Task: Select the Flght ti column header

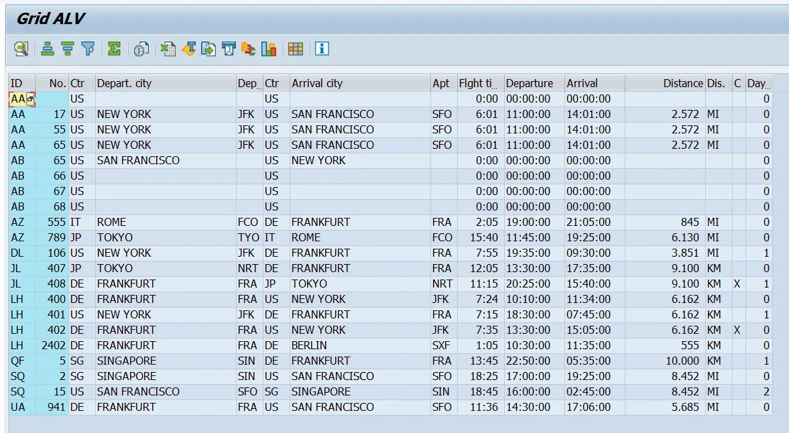Action: point(481,84)
